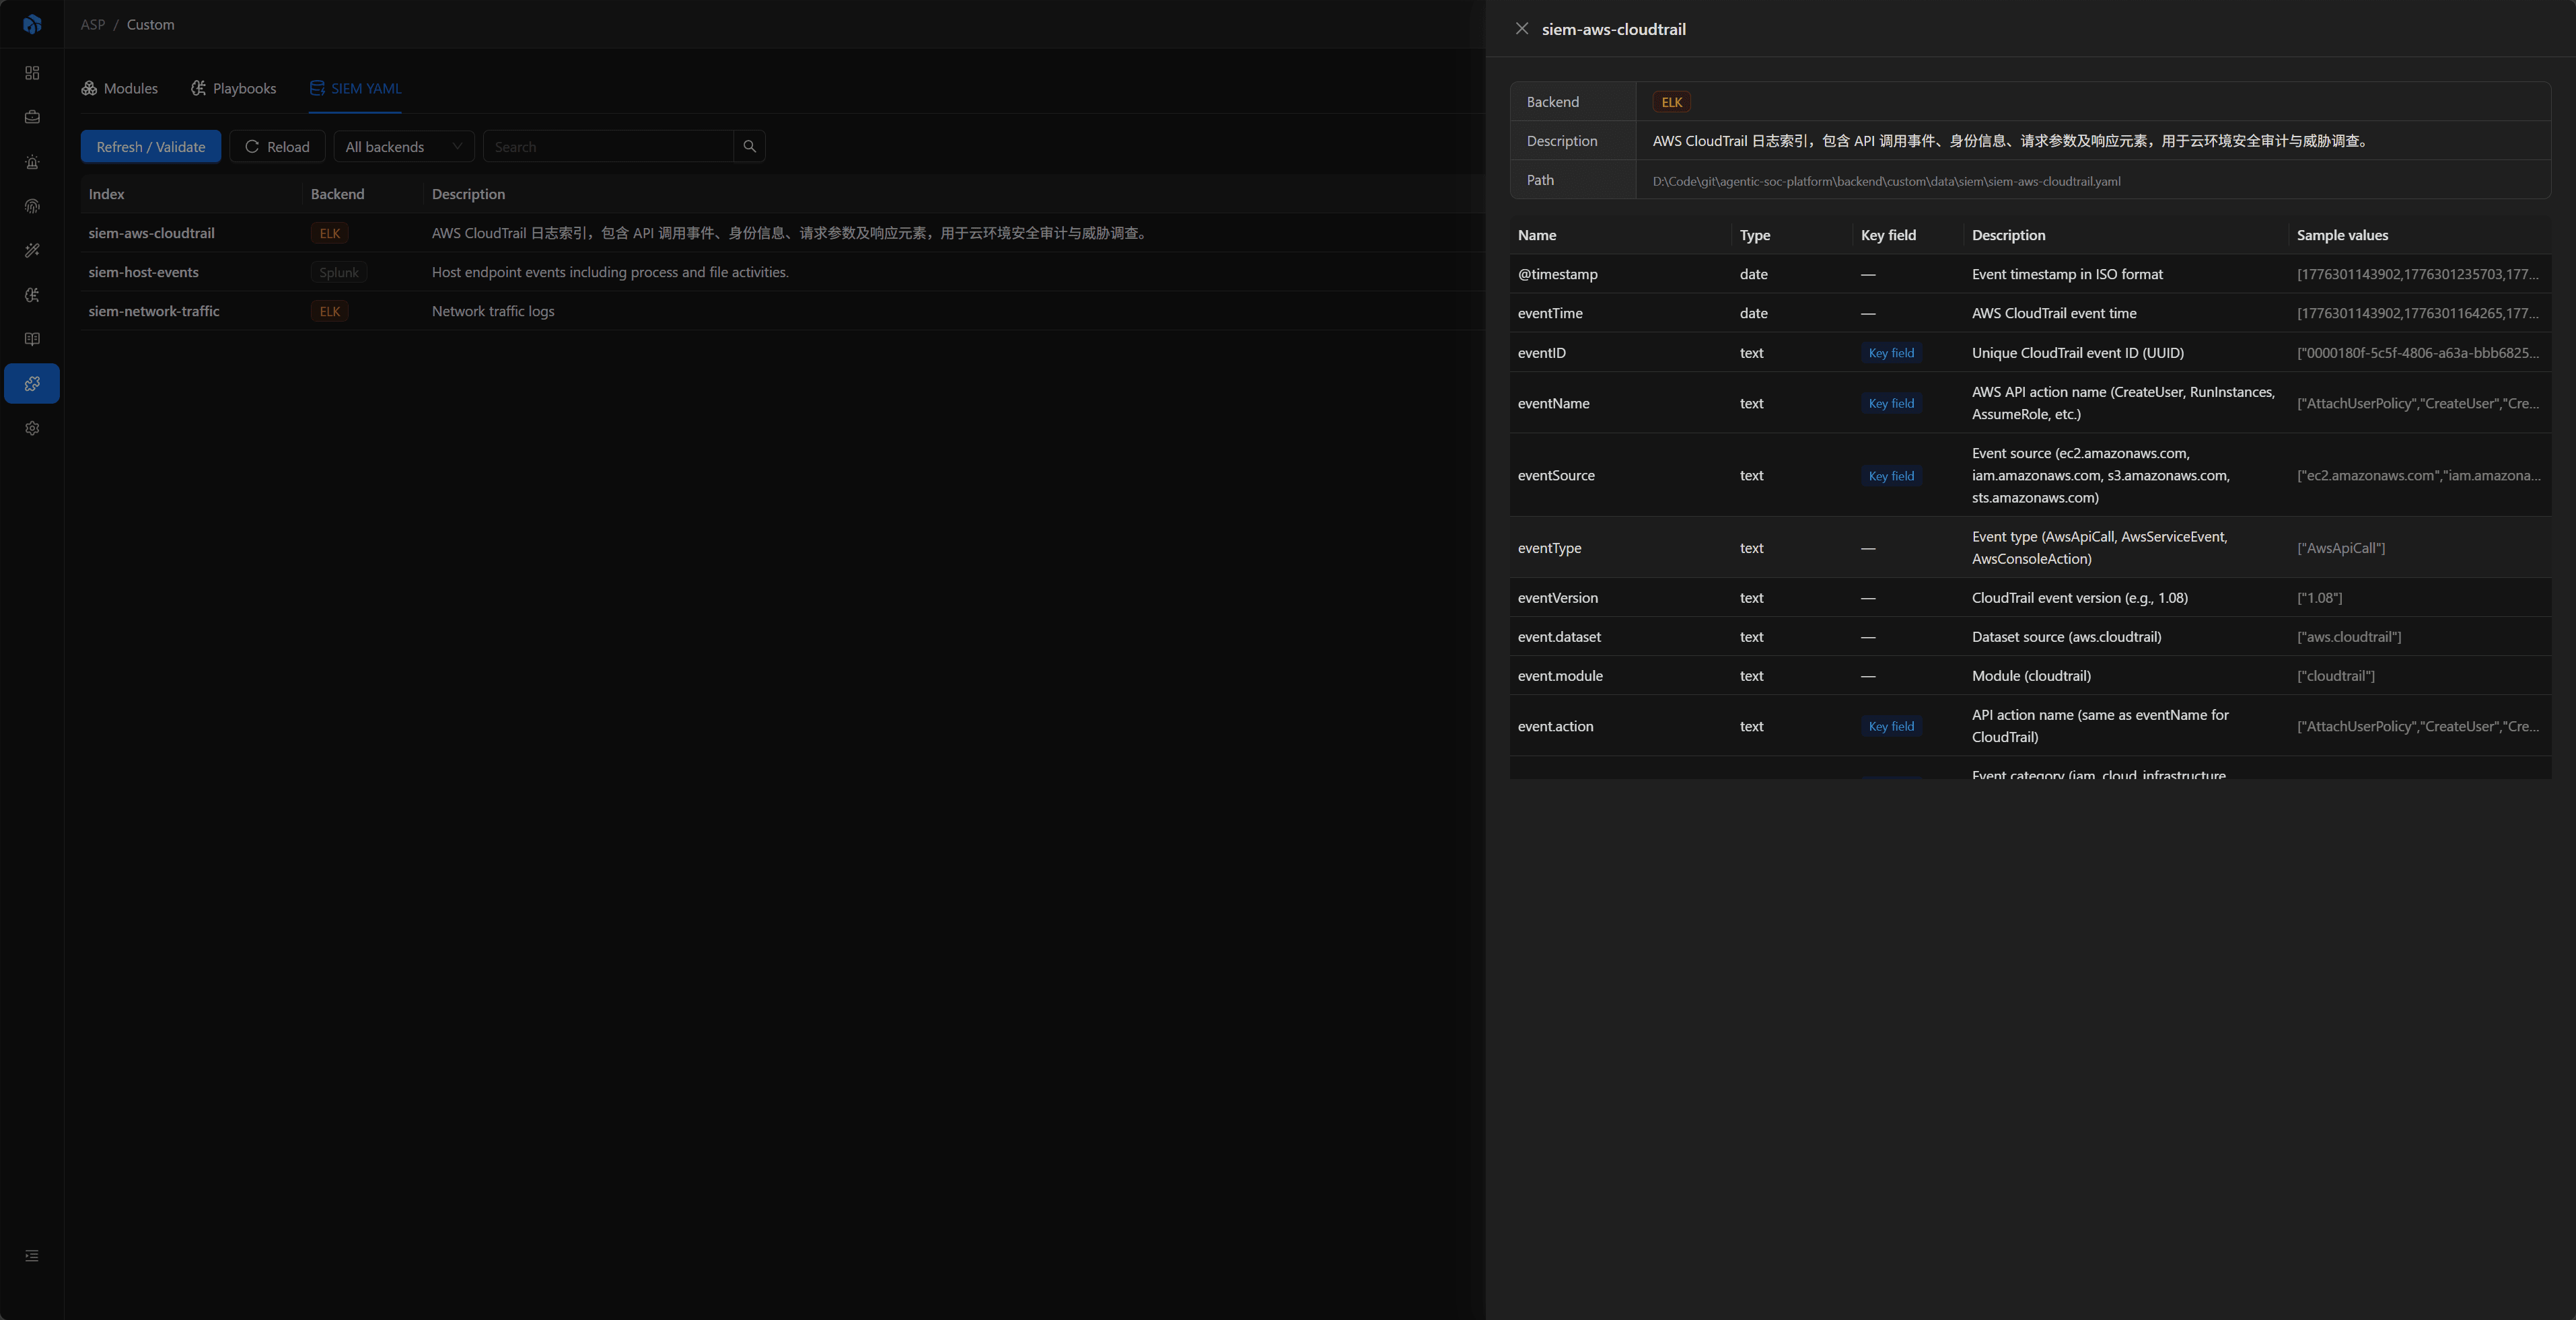Click the ["cloudtrail"] sample value
The width and height of the screenshot is (2576, 1320).
pyautogui.click(x=2336, y=676)
